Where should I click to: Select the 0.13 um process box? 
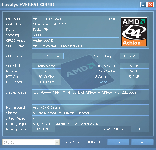(x=111, y=19)
